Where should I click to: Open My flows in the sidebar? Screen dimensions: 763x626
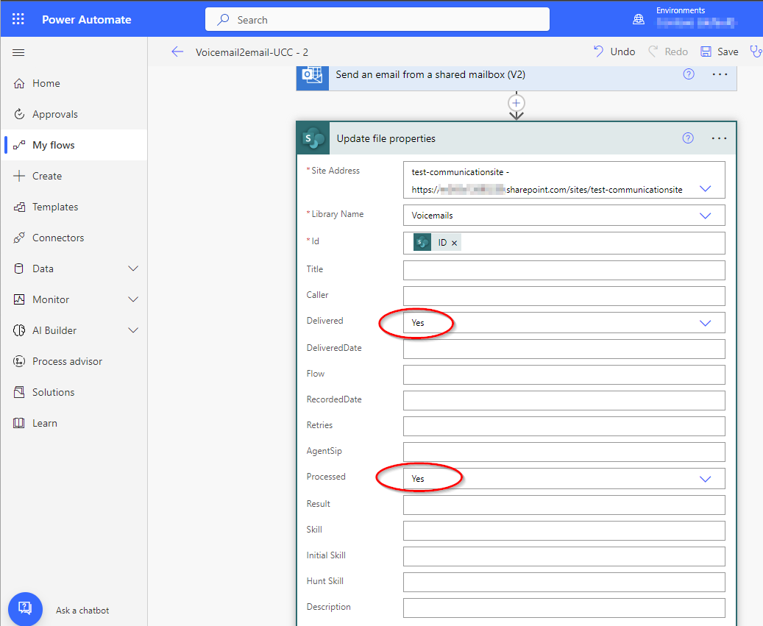[74, 145]
